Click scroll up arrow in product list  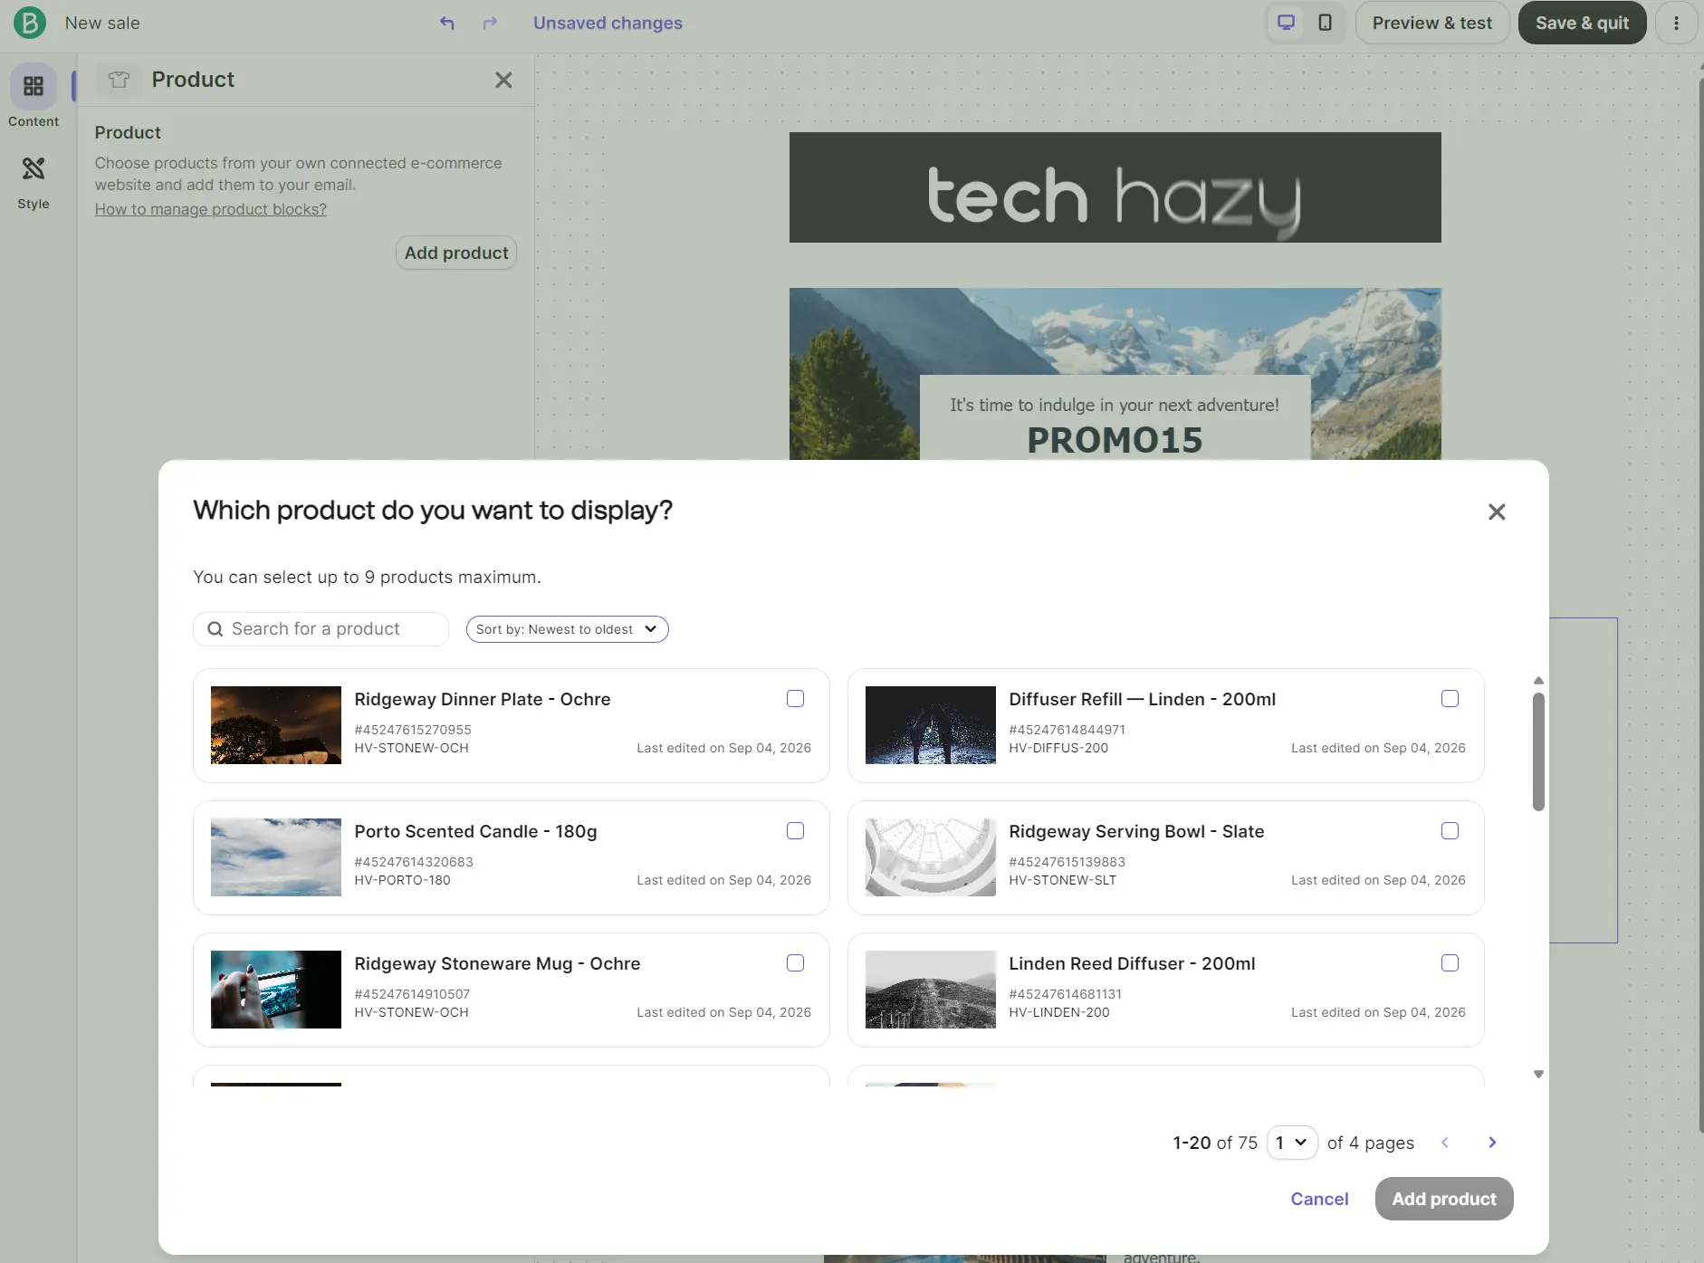tap(1538, 680)
